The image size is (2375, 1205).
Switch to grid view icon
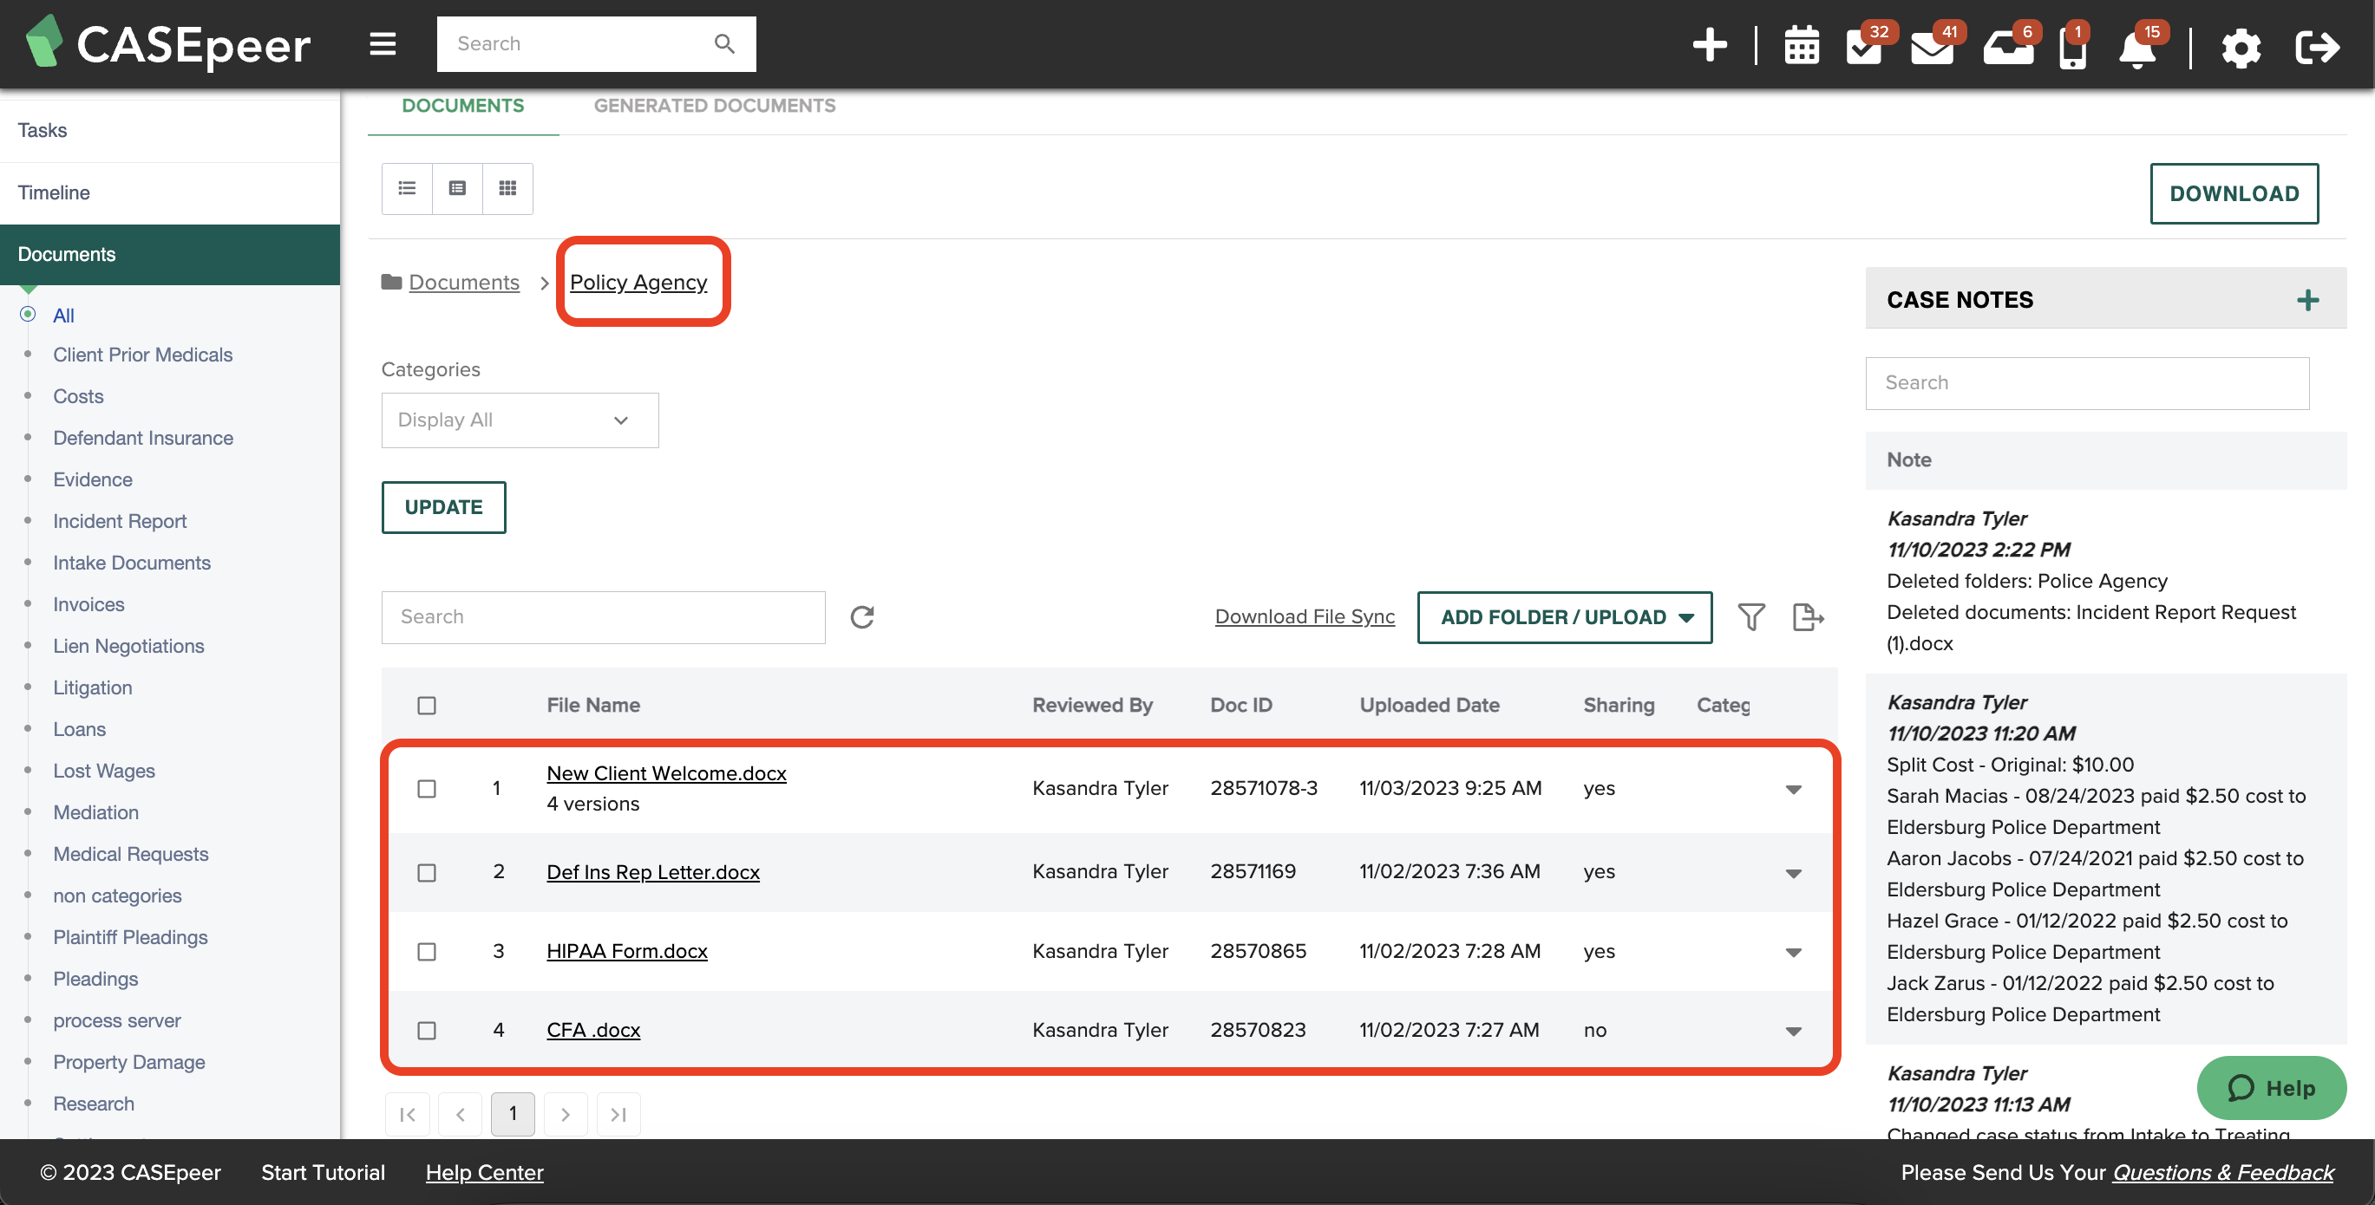[507, 188]
